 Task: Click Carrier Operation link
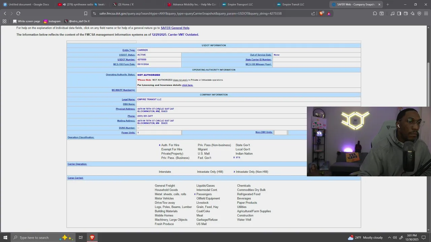point(77,164)
